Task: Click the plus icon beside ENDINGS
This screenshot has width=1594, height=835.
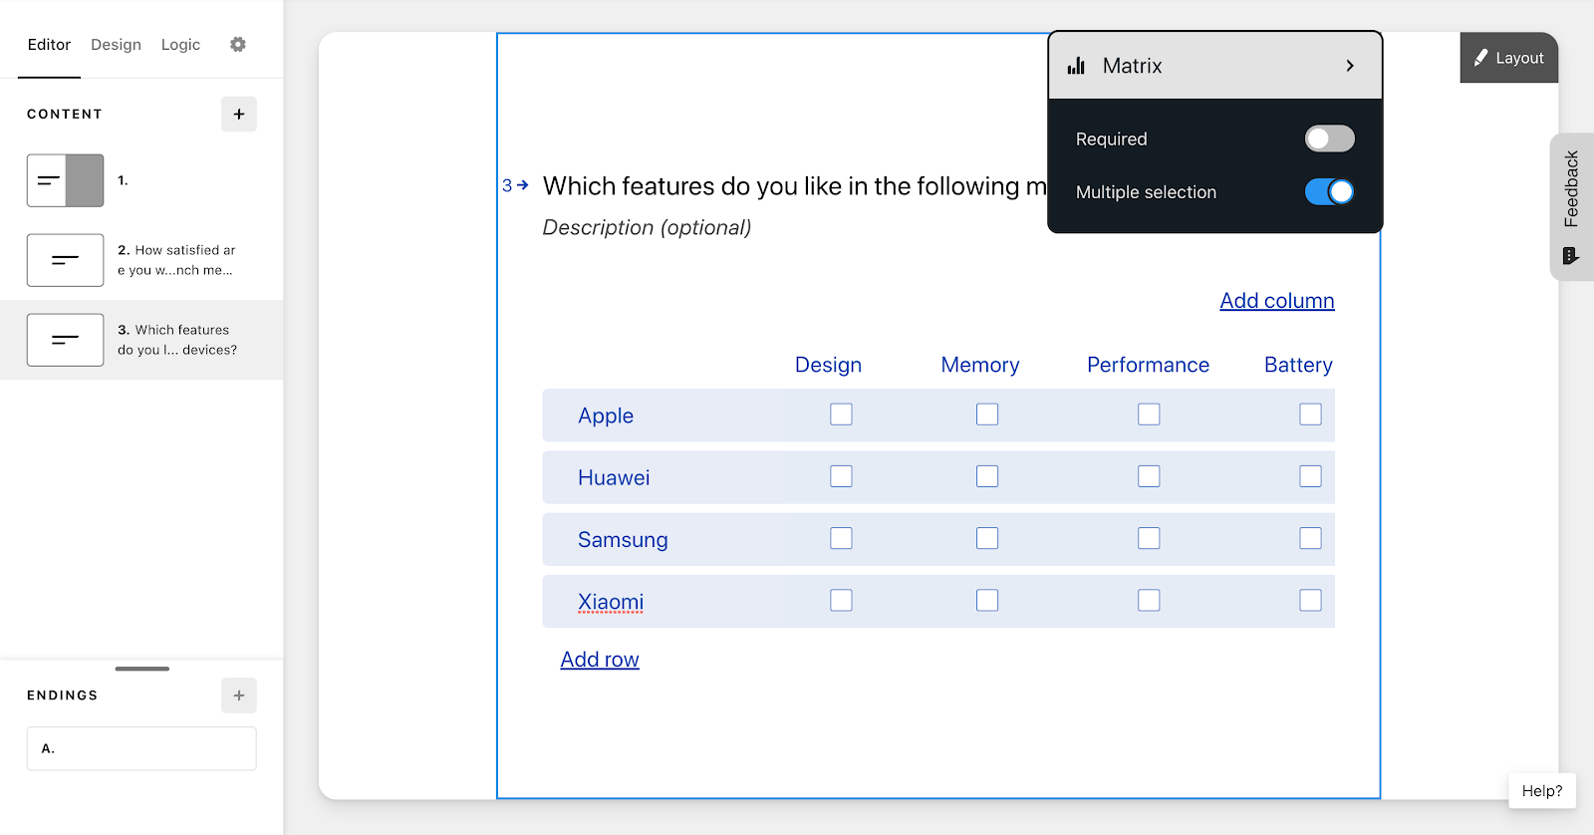Action: coord(239,696)
